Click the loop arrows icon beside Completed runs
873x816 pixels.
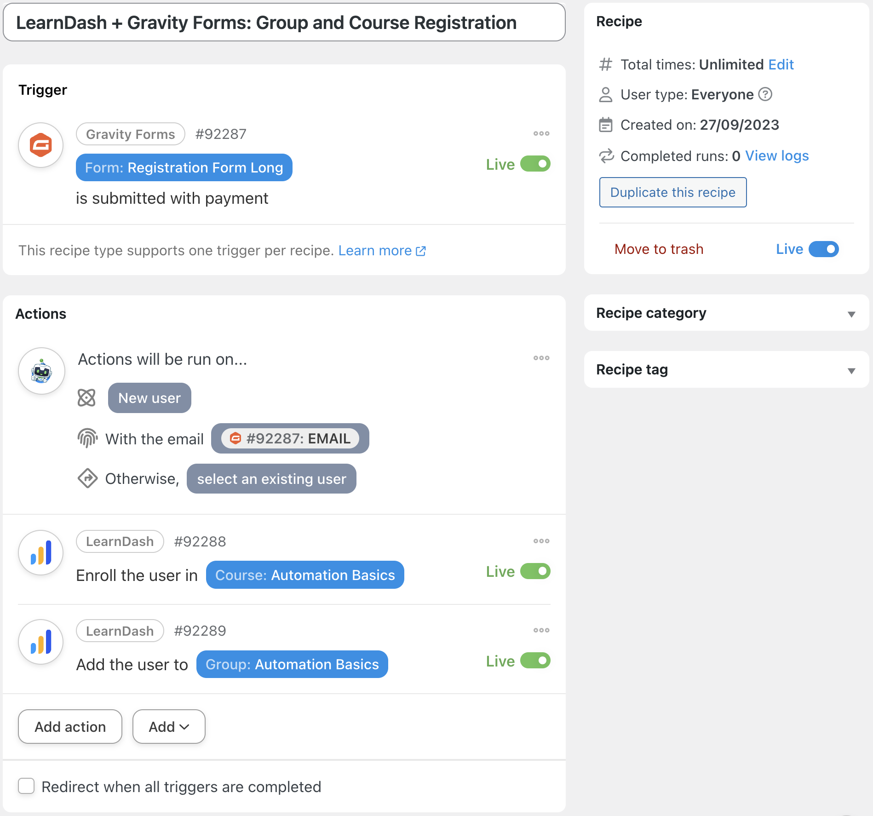606,156
